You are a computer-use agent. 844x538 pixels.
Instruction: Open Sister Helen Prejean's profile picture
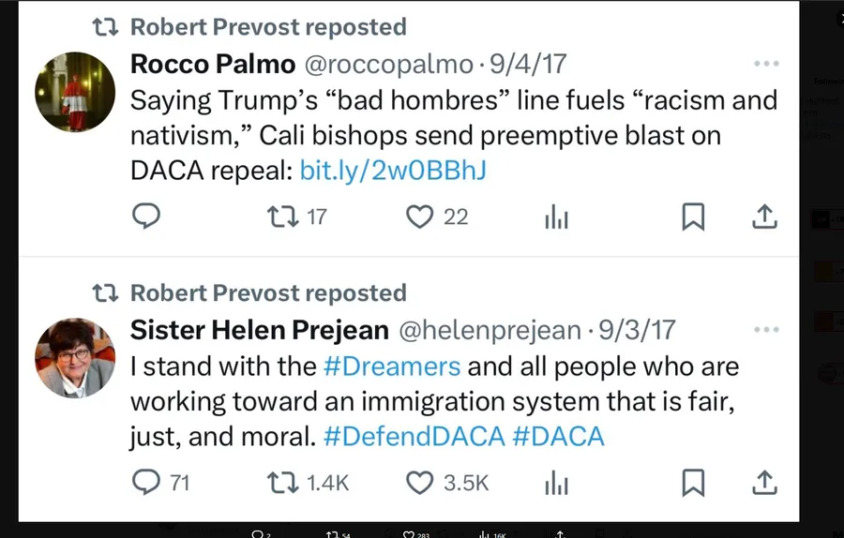(x=75, y=358)
